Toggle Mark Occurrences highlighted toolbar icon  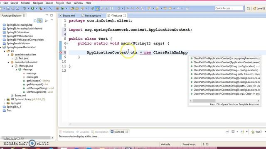pyautogui.click(x=97, y=8)
